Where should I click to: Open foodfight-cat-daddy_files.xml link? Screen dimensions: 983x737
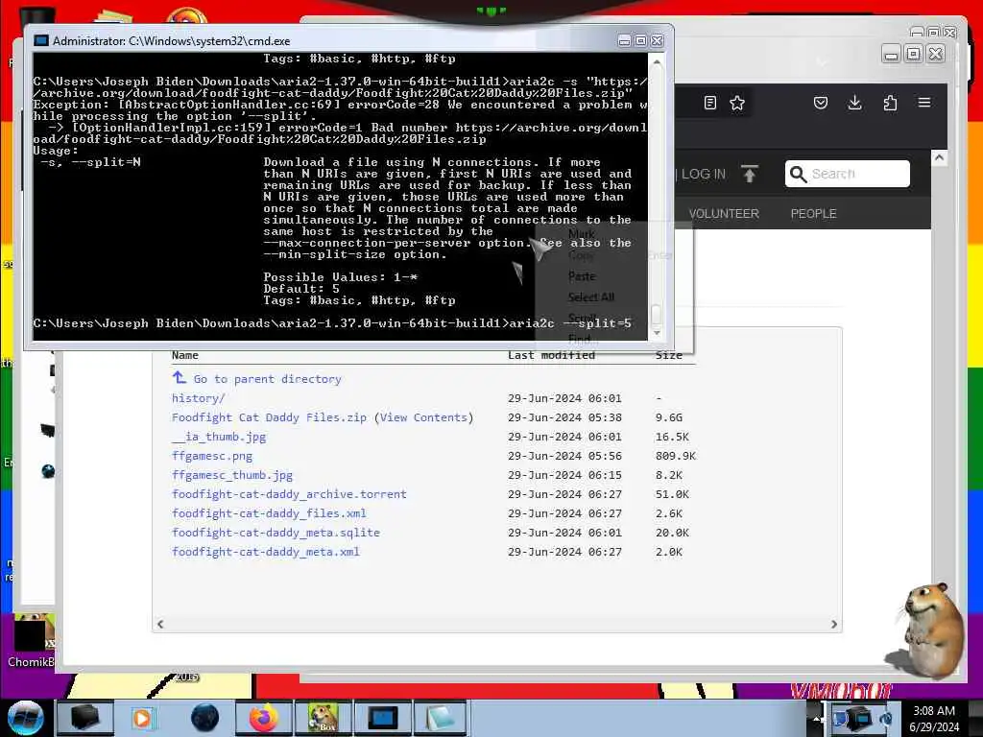(269, 513)
